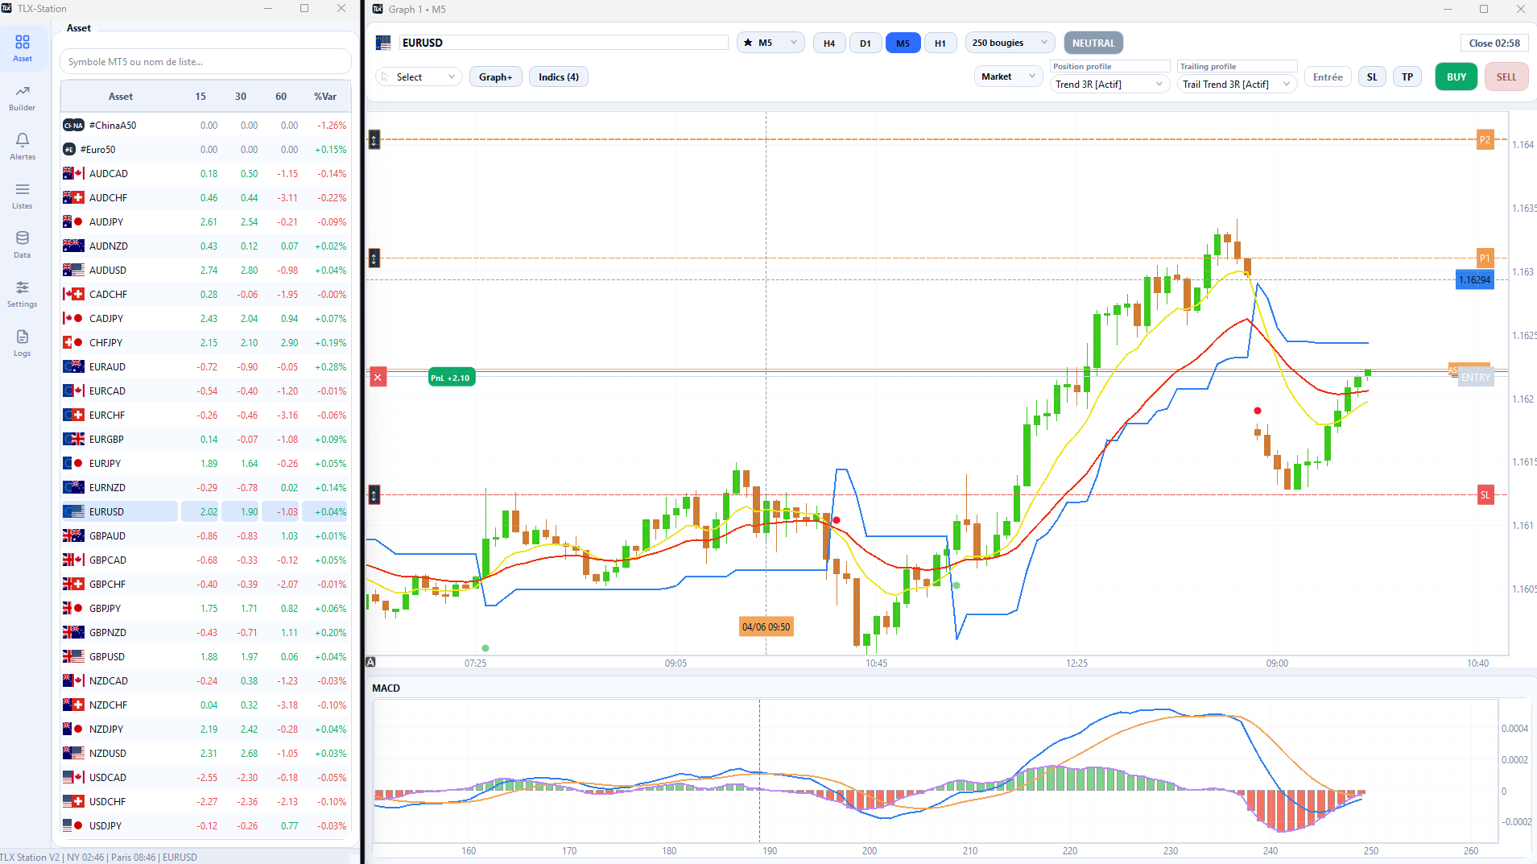
Task: Click the 04/06 09:50 crosshair time label
Action: [x=766, y=627]
